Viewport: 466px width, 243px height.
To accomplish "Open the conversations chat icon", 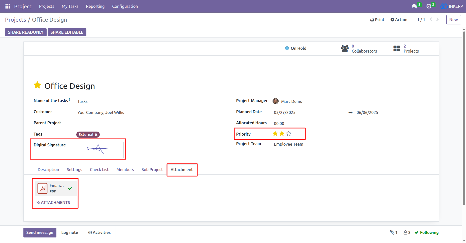I will pos(414,6).
